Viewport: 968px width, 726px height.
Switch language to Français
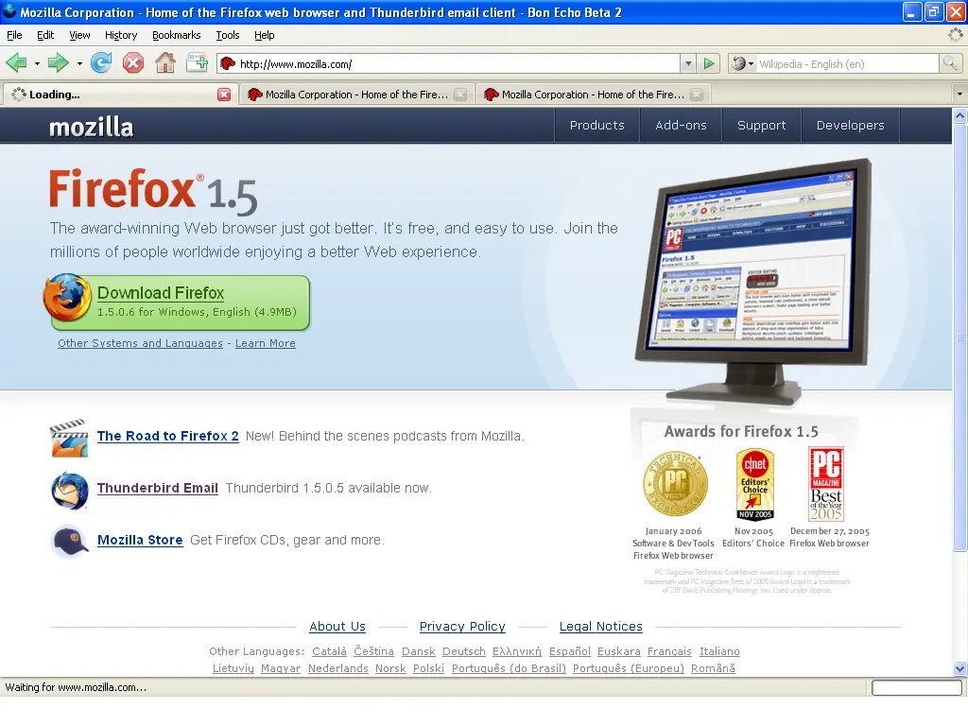click(669, 651)
